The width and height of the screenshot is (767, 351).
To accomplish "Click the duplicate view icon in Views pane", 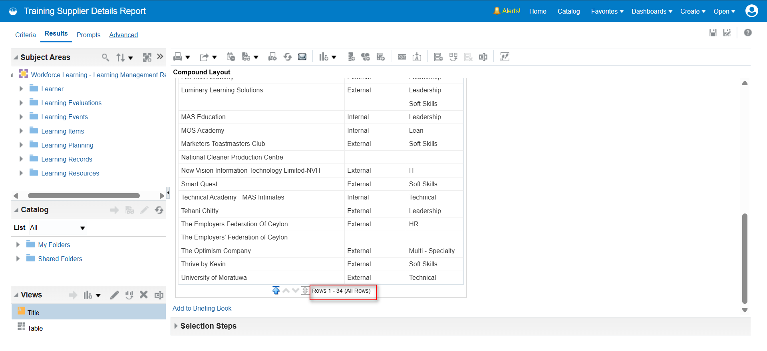I will coord(129,295).
